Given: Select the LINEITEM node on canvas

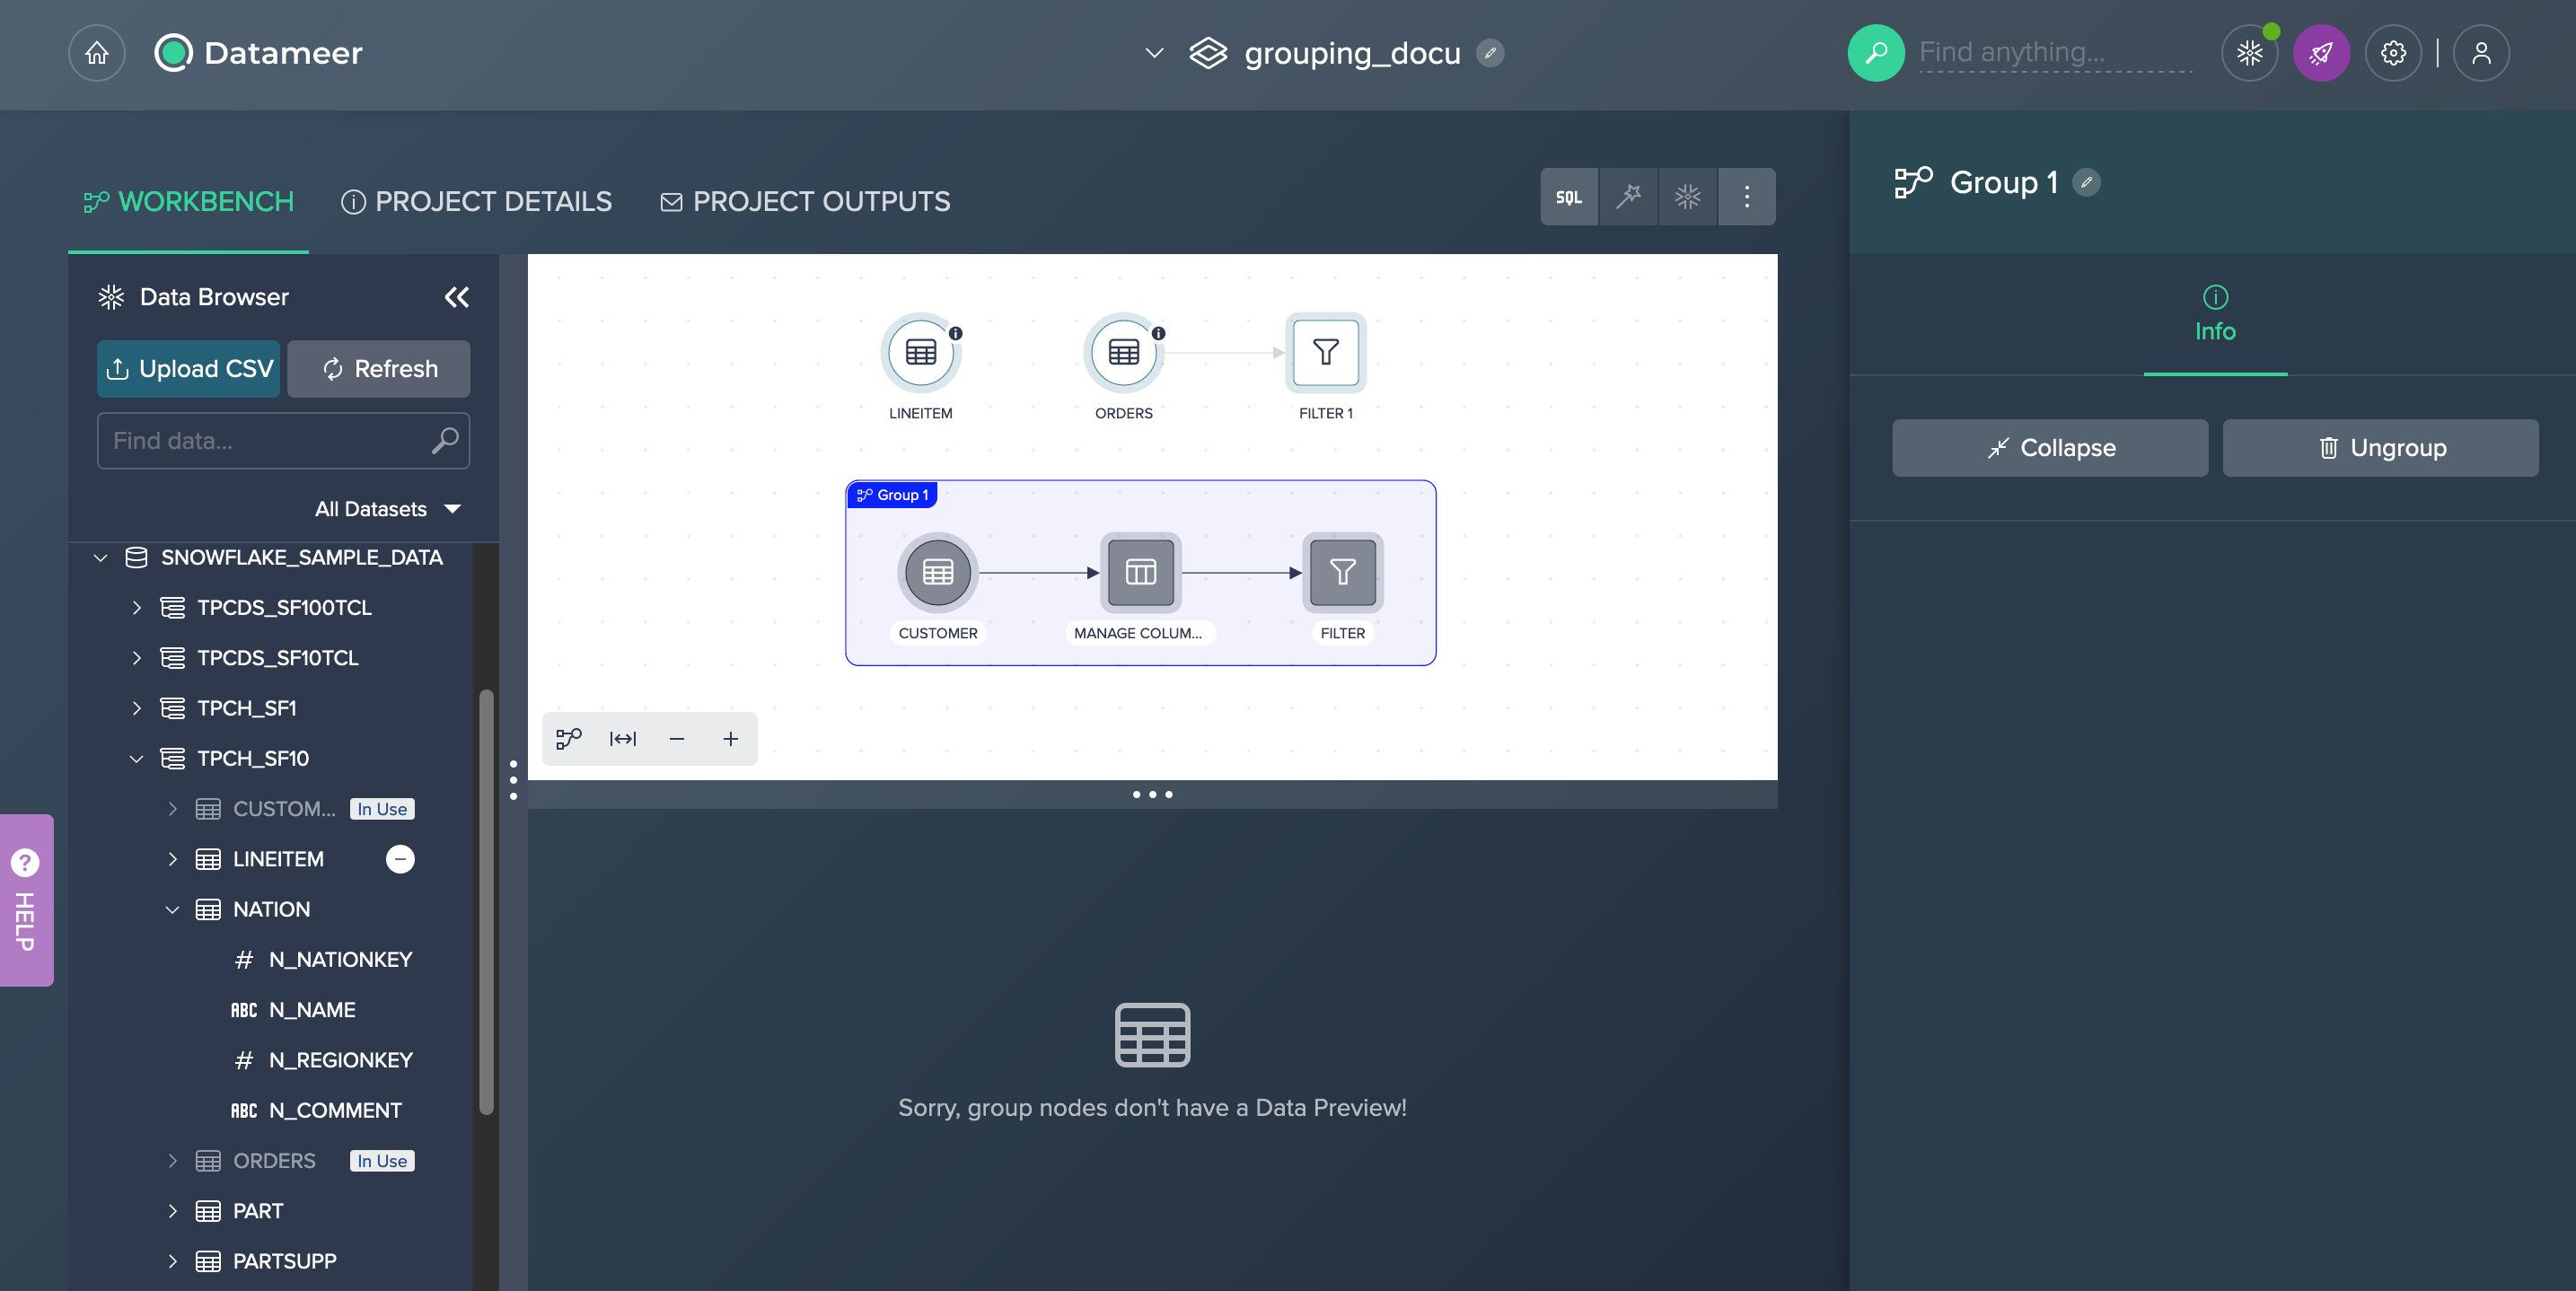Looking at the screenshot, I should tap(921, 352).
